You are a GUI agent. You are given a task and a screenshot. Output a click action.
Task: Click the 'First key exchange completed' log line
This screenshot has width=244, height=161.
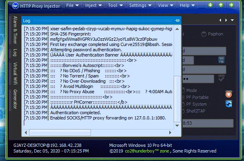98,44
